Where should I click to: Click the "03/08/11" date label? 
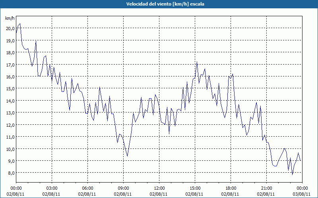[x=302, y=194]
